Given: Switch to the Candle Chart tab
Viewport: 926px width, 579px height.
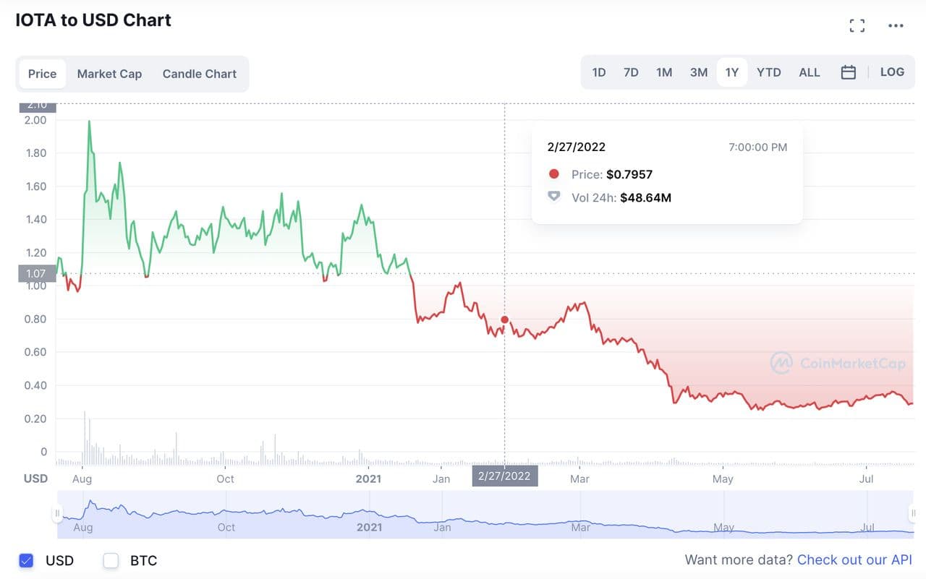Looking at the screenshot, I should (199, 74).
